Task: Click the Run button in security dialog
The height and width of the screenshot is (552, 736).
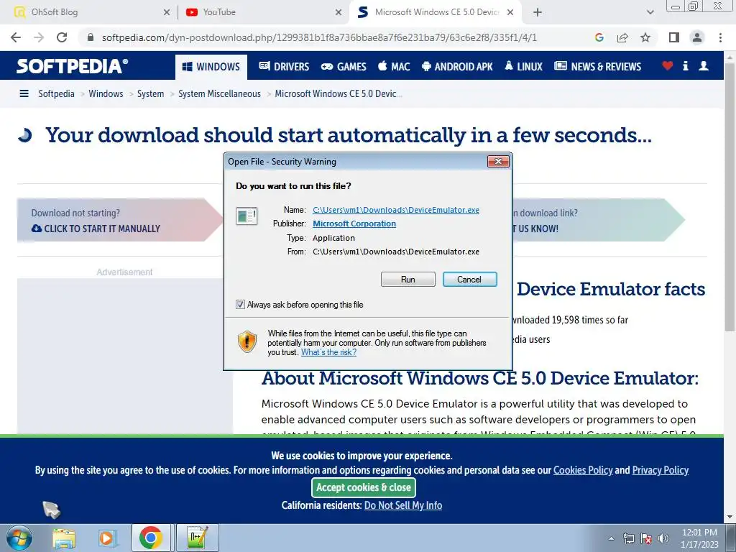Action: [x=408, y=280]
